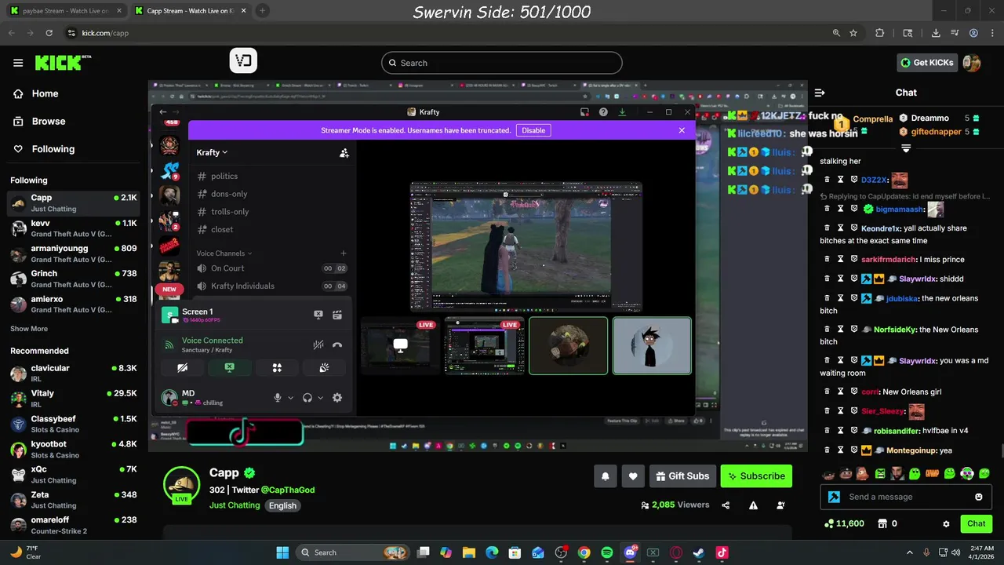
Task: Toggle Discord camera button
Action: pos(182,367)
